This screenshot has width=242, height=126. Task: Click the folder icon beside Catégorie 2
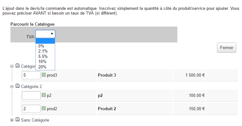[x=18, y=86]
